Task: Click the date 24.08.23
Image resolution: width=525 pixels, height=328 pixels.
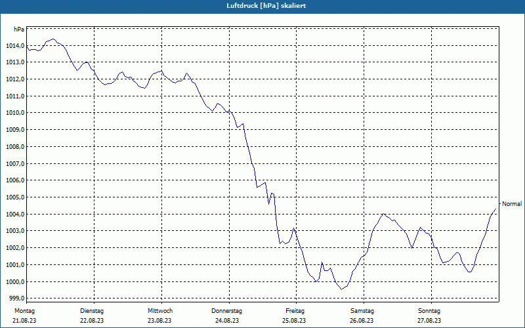Action: click(x=227, y=321)
